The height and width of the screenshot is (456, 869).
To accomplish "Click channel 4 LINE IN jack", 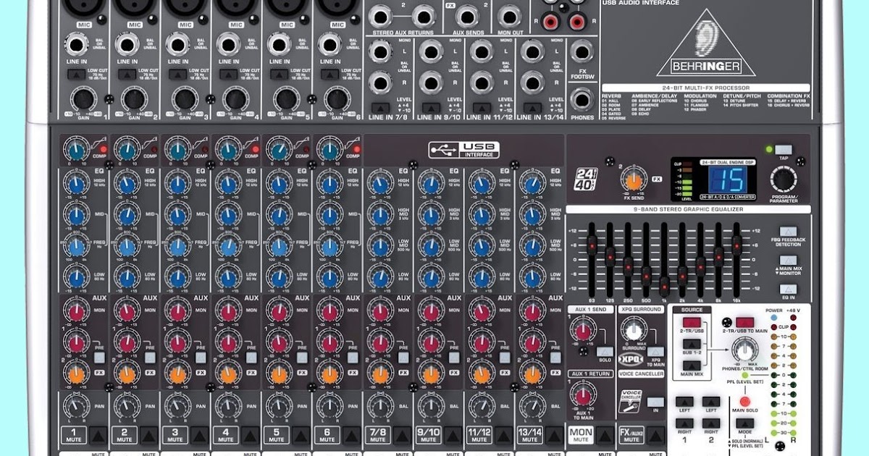I will pyautogui.click(x=228, y=45).
